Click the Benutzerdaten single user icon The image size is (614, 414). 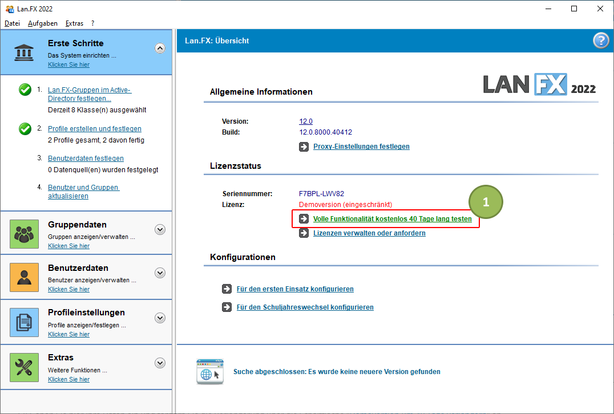[25, 278]
